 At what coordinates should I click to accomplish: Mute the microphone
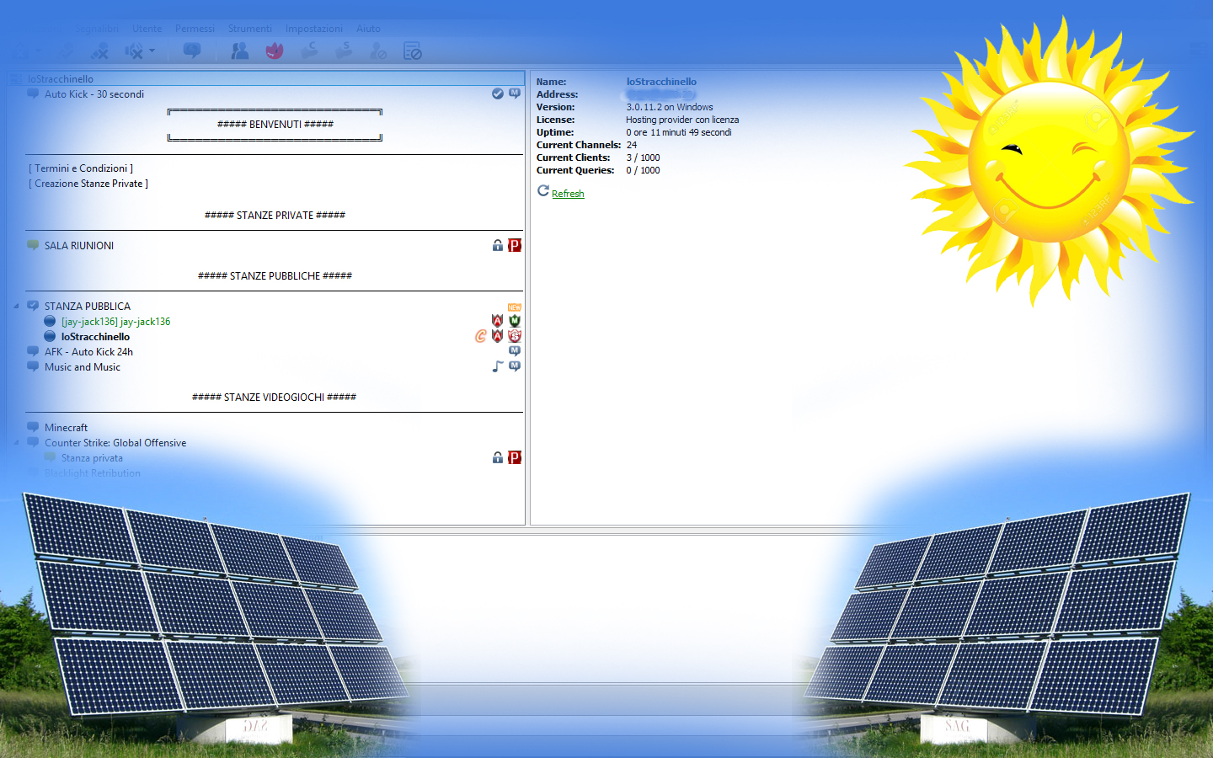99,51
